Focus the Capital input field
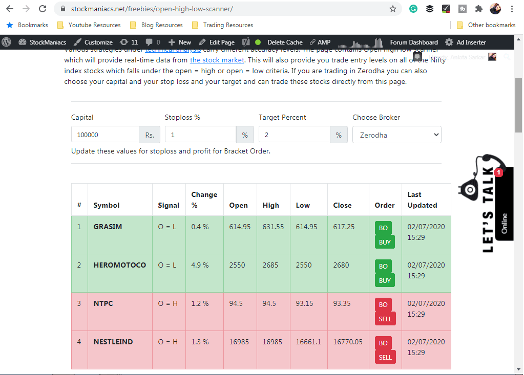The width and height of the screenshot is (524, 375). point(106,135)
